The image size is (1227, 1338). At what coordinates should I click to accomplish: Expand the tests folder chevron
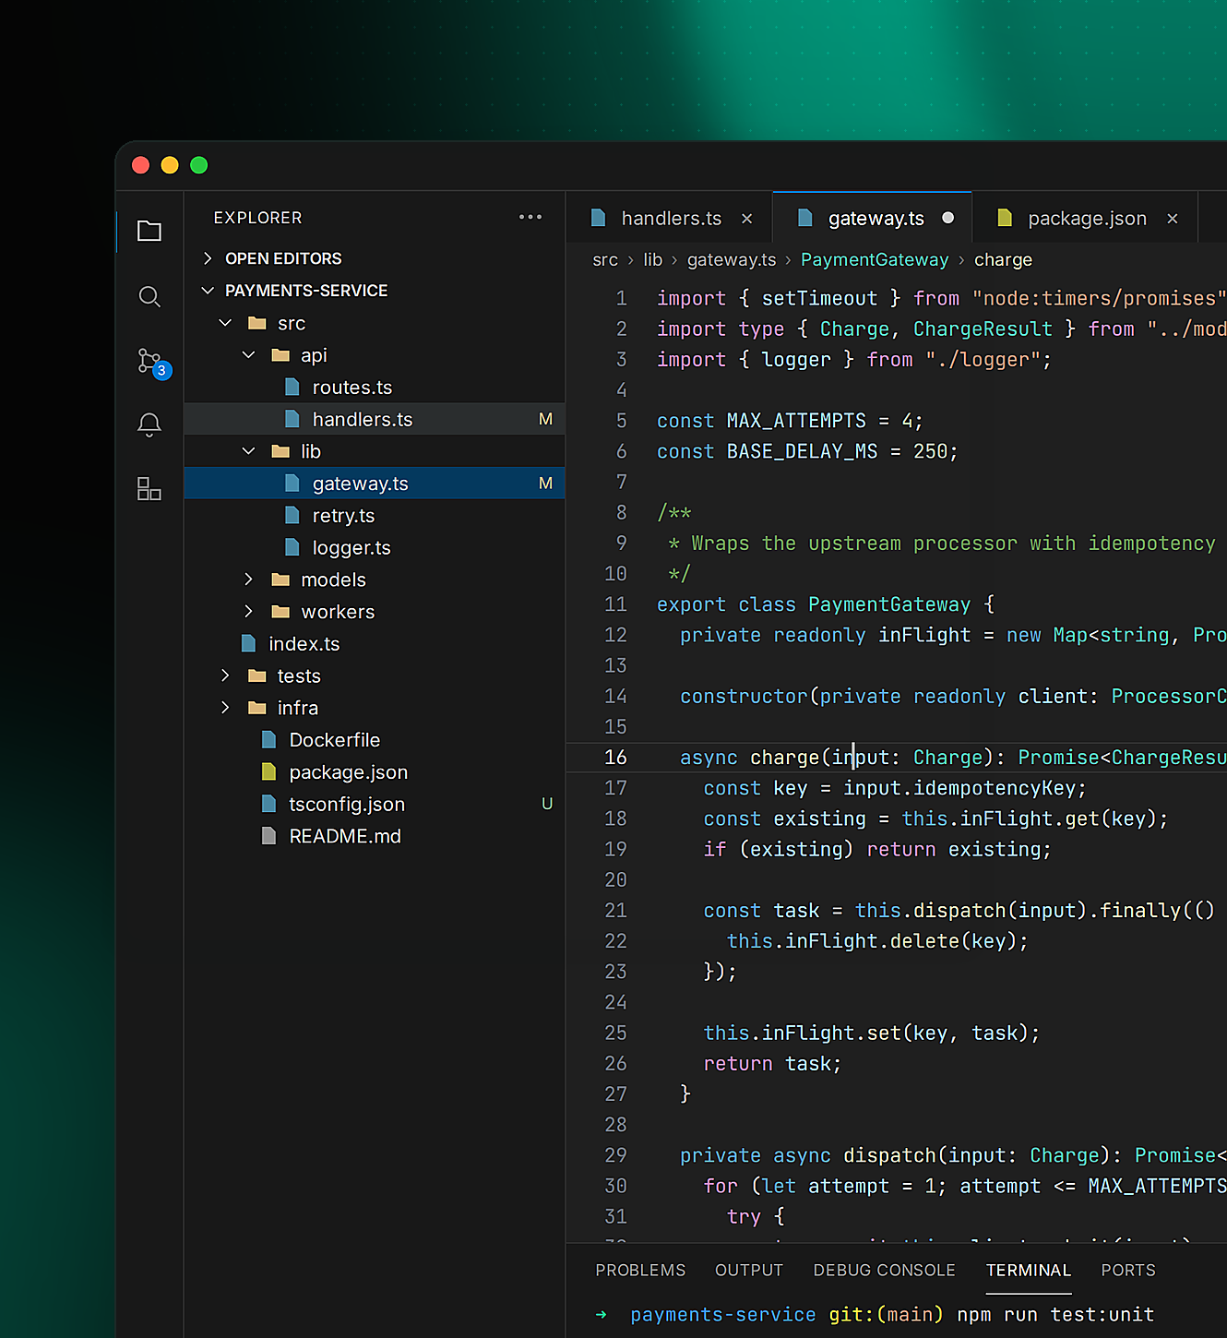[225, 675]
